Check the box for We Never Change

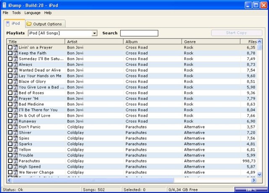click(x=10, y=172)
